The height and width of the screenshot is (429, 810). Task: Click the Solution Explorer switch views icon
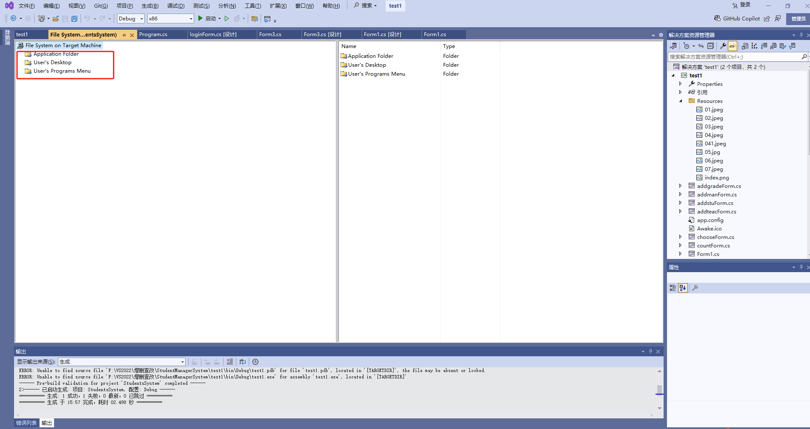(673, 46)
